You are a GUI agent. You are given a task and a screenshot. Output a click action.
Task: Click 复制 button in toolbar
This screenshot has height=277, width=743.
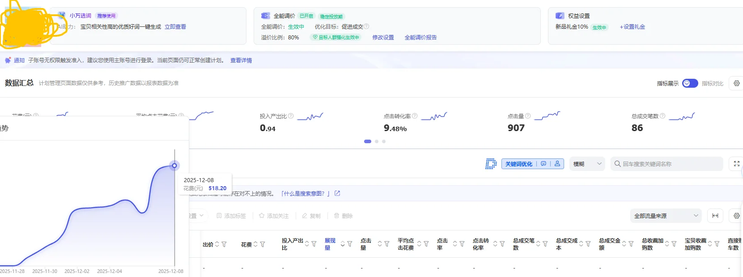pyautogui.click(x=311, y=216)
